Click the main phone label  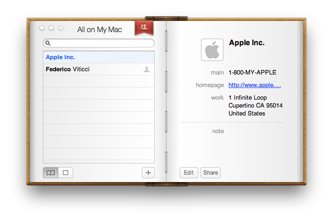coord(217,73)
